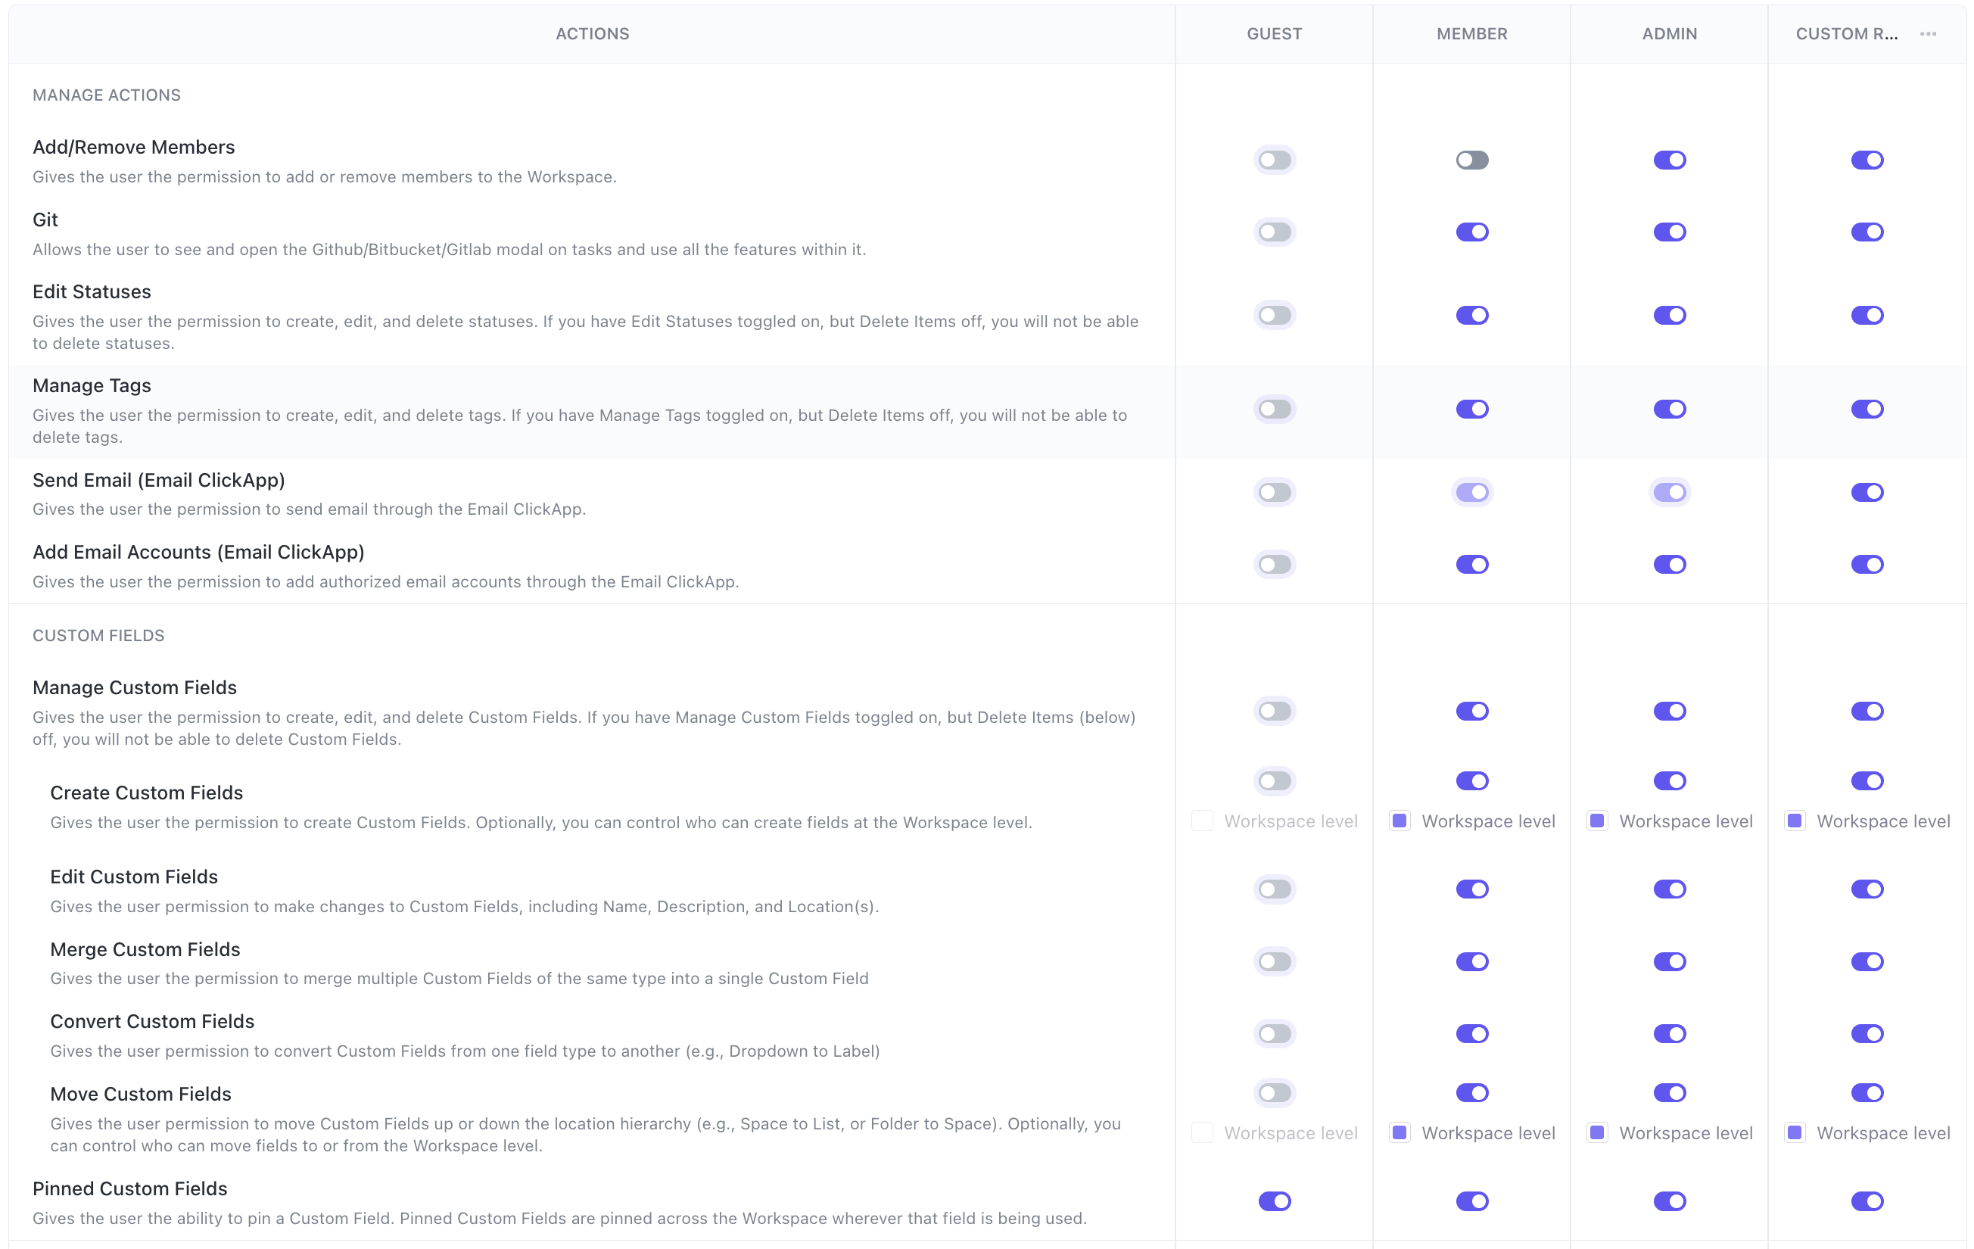This screenshot has width=1974, height=1249.
Task: Toggle Send Email permission for Custom Role
Action: tap(1867, 492)
